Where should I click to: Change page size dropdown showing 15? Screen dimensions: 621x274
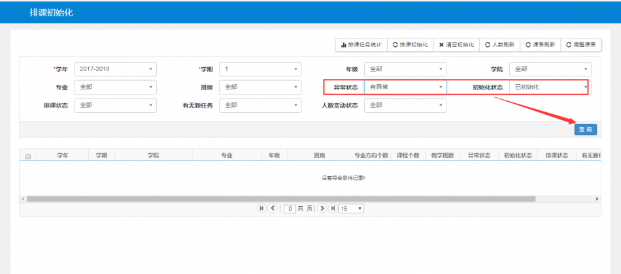click(x=351, y=208)
